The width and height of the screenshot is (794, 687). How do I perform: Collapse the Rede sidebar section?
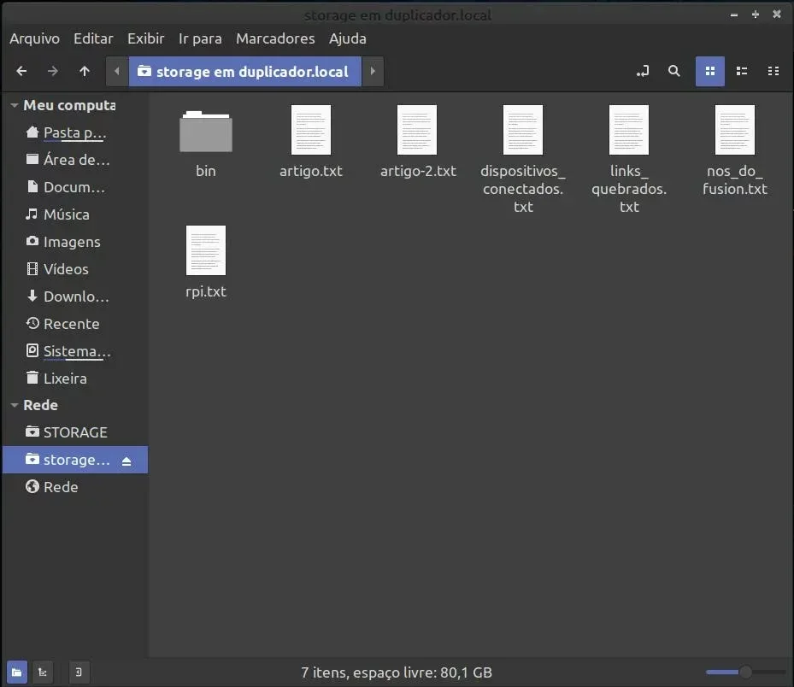click(14, 406)
